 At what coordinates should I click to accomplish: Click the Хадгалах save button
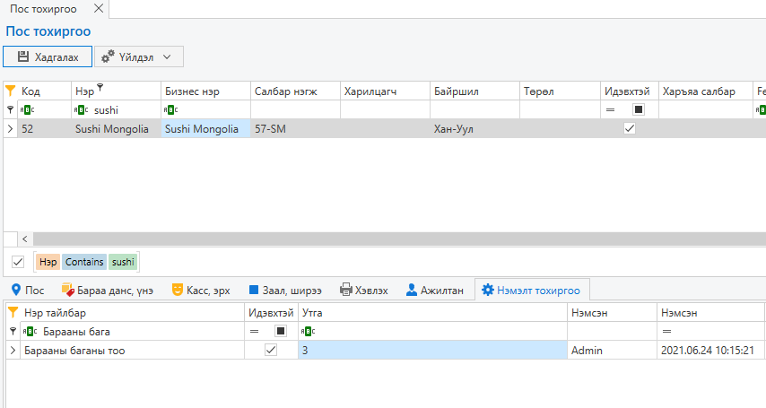coord(48,56)
